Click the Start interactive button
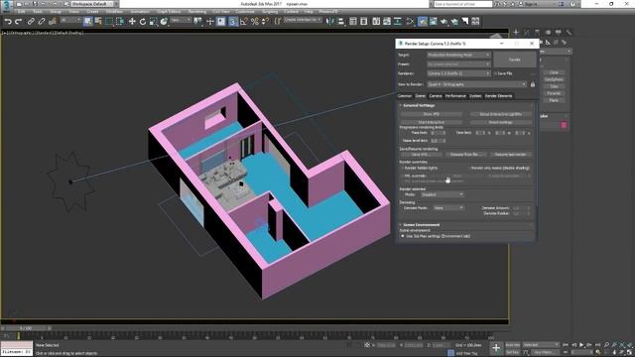The height and width of the screenshot is (357, 635). coord(432,122)
